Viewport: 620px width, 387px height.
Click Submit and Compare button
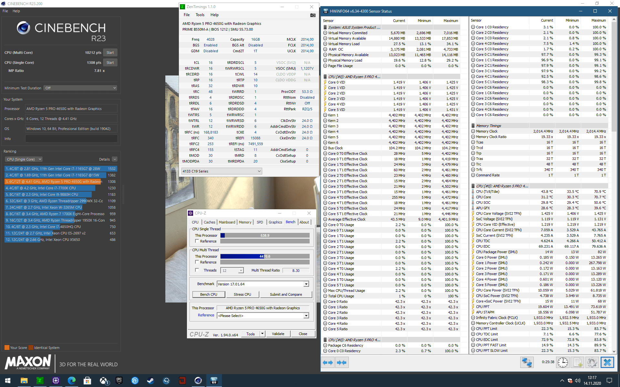click(x=286, y=294)
